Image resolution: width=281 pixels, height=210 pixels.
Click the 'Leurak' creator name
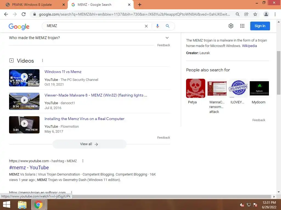204,53
